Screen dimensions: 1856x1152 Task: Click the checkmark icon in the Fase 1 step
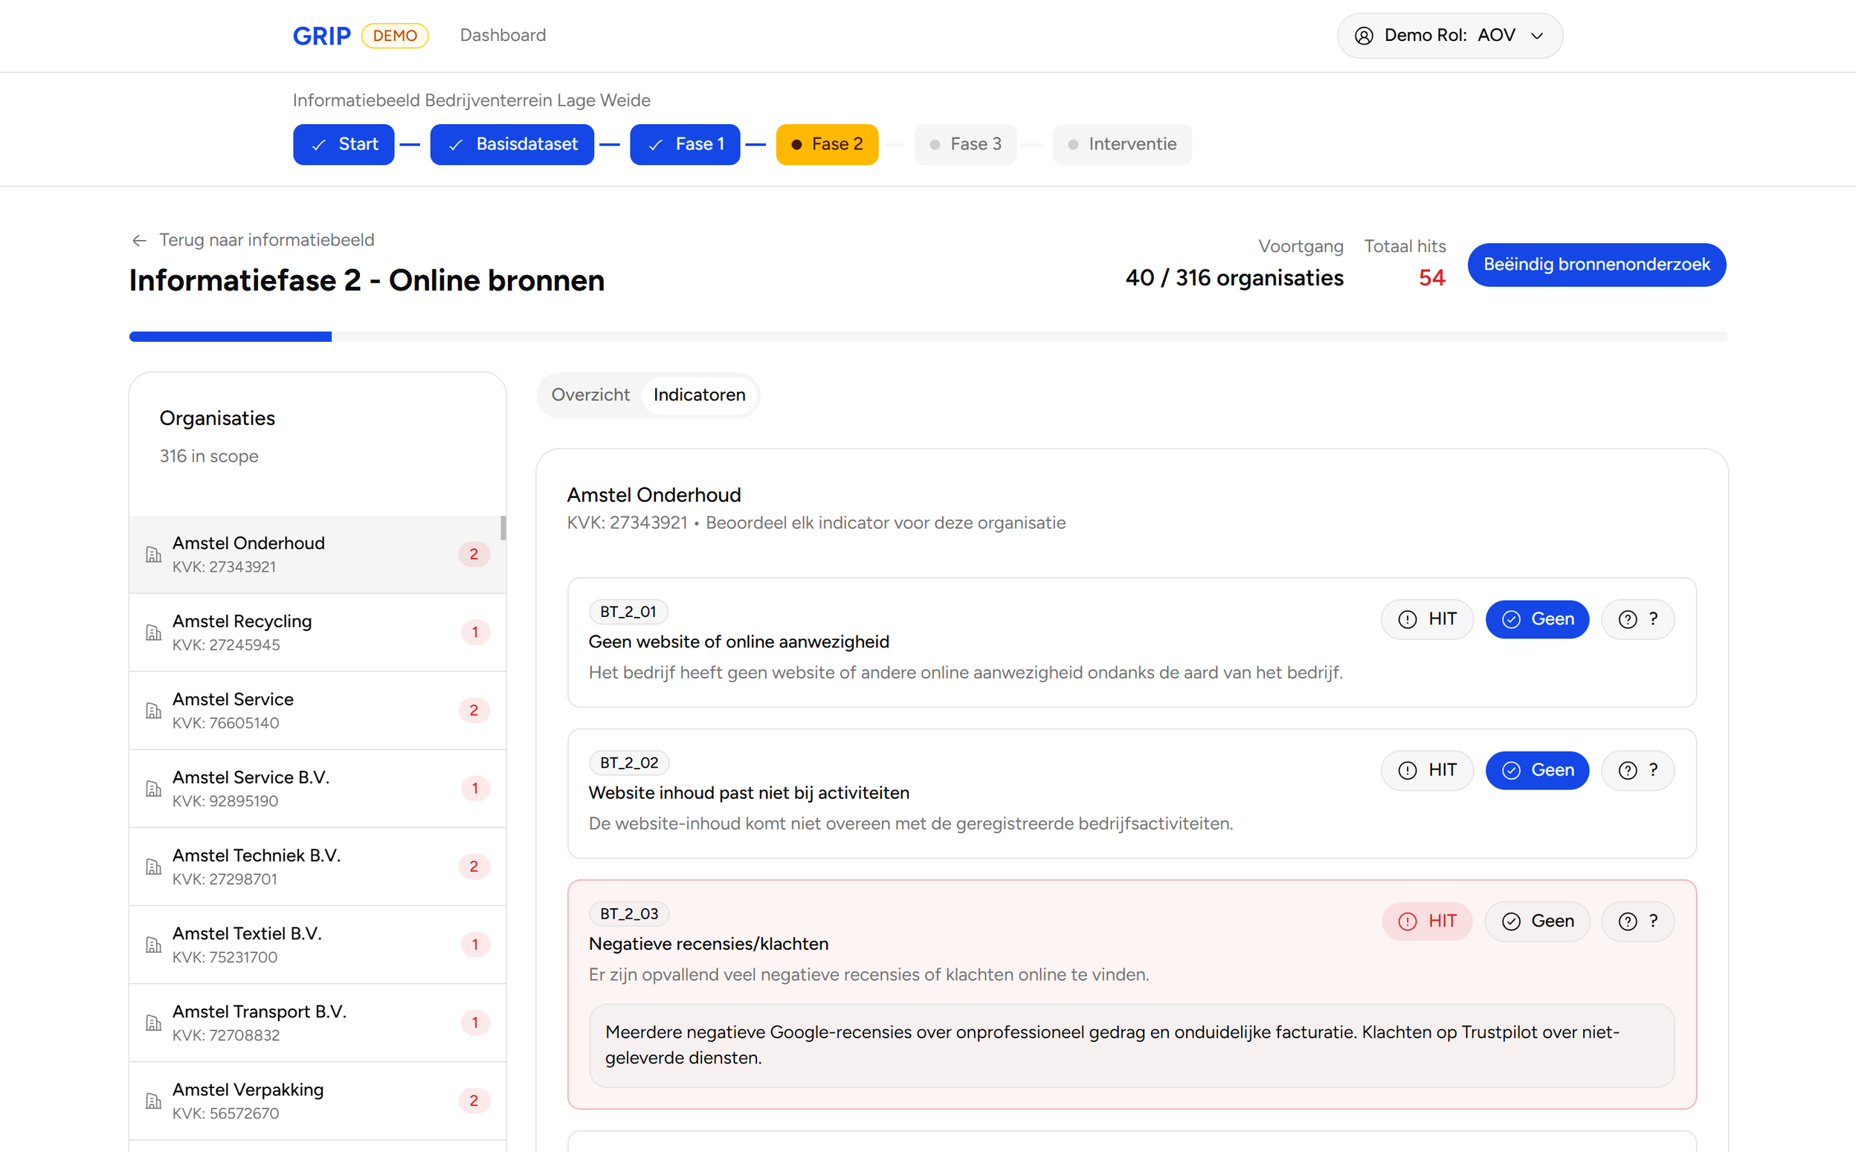[x=655, y=144]
